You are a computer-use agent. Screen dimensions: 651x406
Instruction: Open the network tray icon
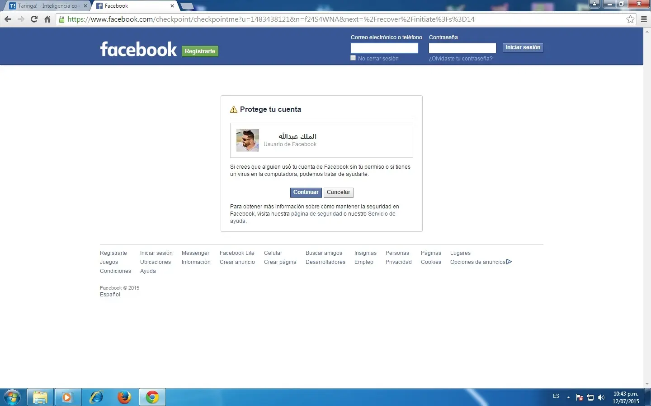click(x=590, y=397)
